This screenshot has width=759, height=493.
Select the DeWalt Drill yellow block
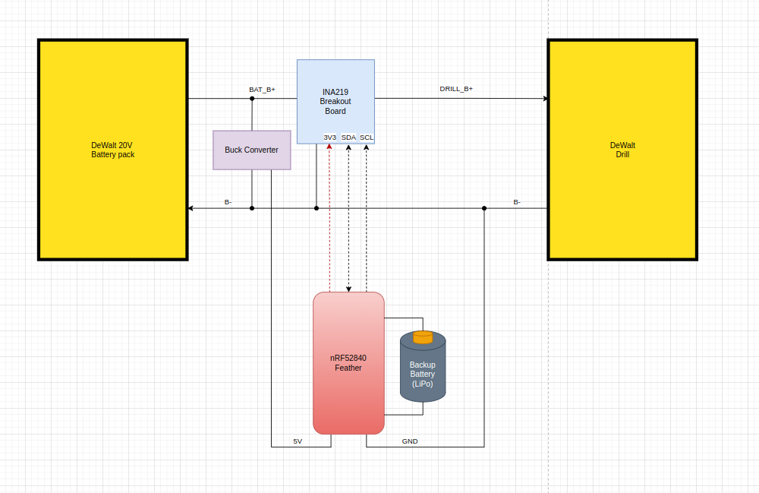[x=622, y=150]
